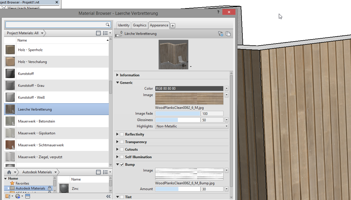Expand the Autodesk Materials tree folder

[x=9, y=188]
